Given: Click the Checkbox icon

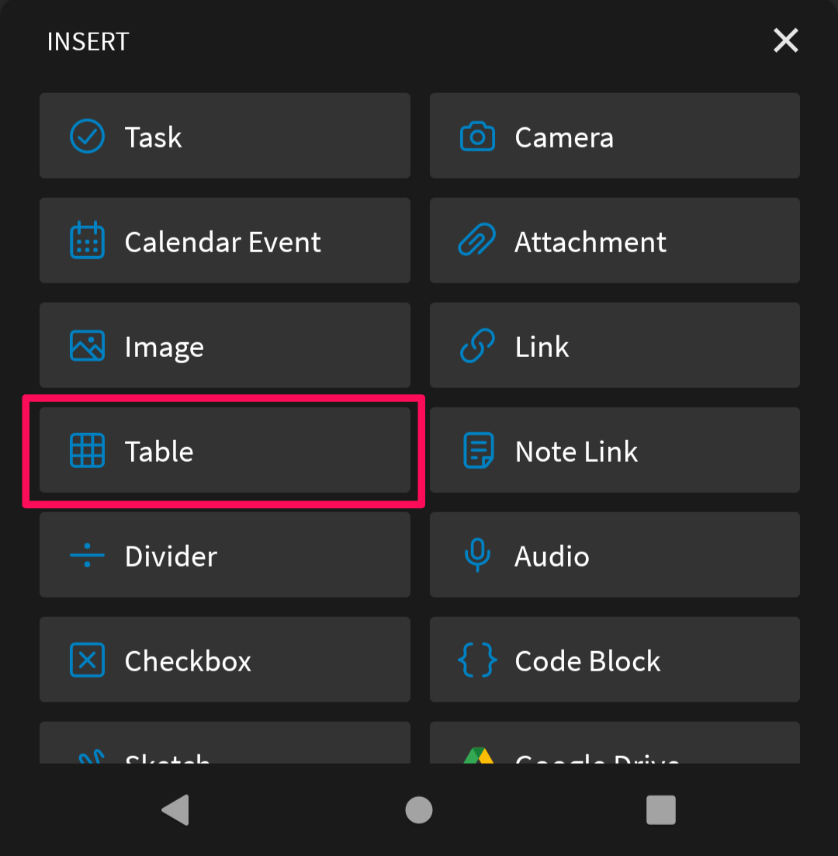Looking at the screenshot, I should pos(87,660).
